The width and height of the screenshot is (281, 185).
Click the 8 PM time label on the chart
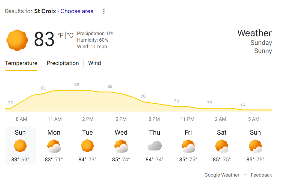click(154, 119)
